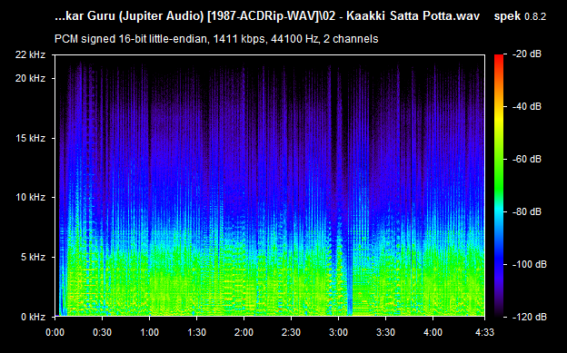Click the 2:00 time marker
This screenshot has width=567, height=353.
click(x=244, y=332)
